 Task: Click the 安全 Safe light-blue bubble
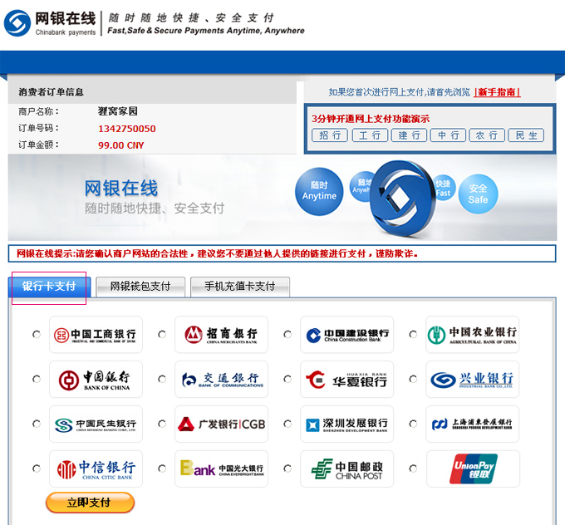[x=478, y=194]
